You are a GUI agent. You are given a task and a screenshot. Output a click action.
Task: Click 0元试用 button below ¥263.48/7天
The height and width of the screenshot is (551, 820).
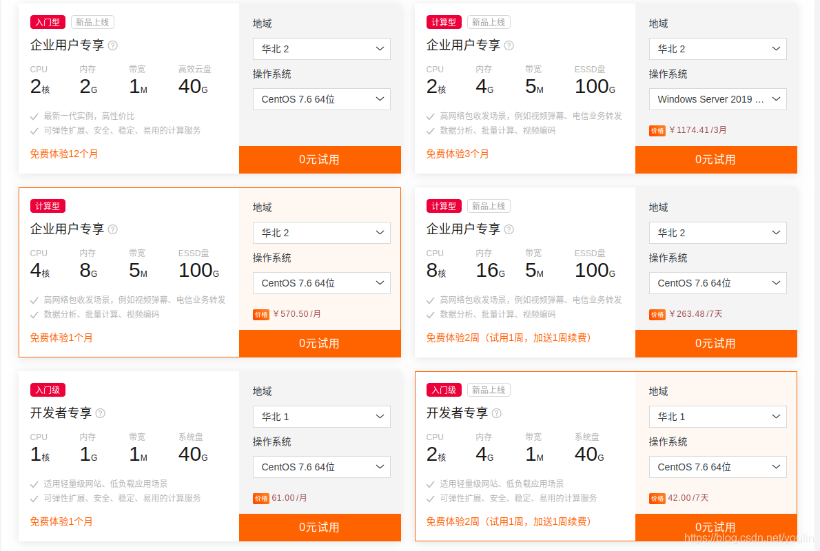click(716, 344)
